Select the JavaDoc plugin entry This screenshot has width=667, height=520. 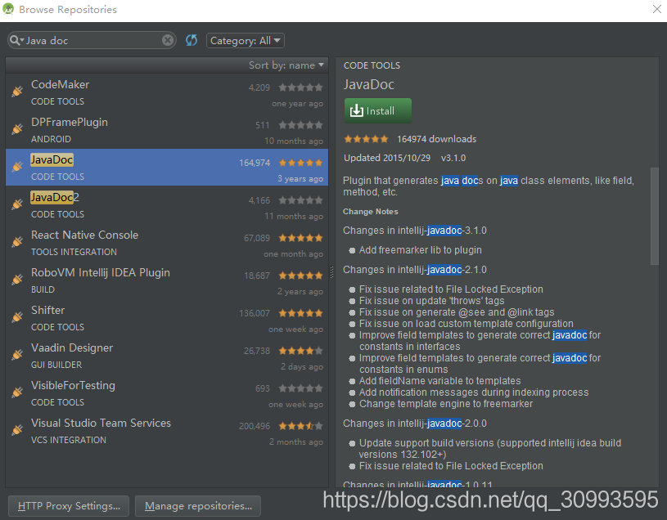click(167, 167)
